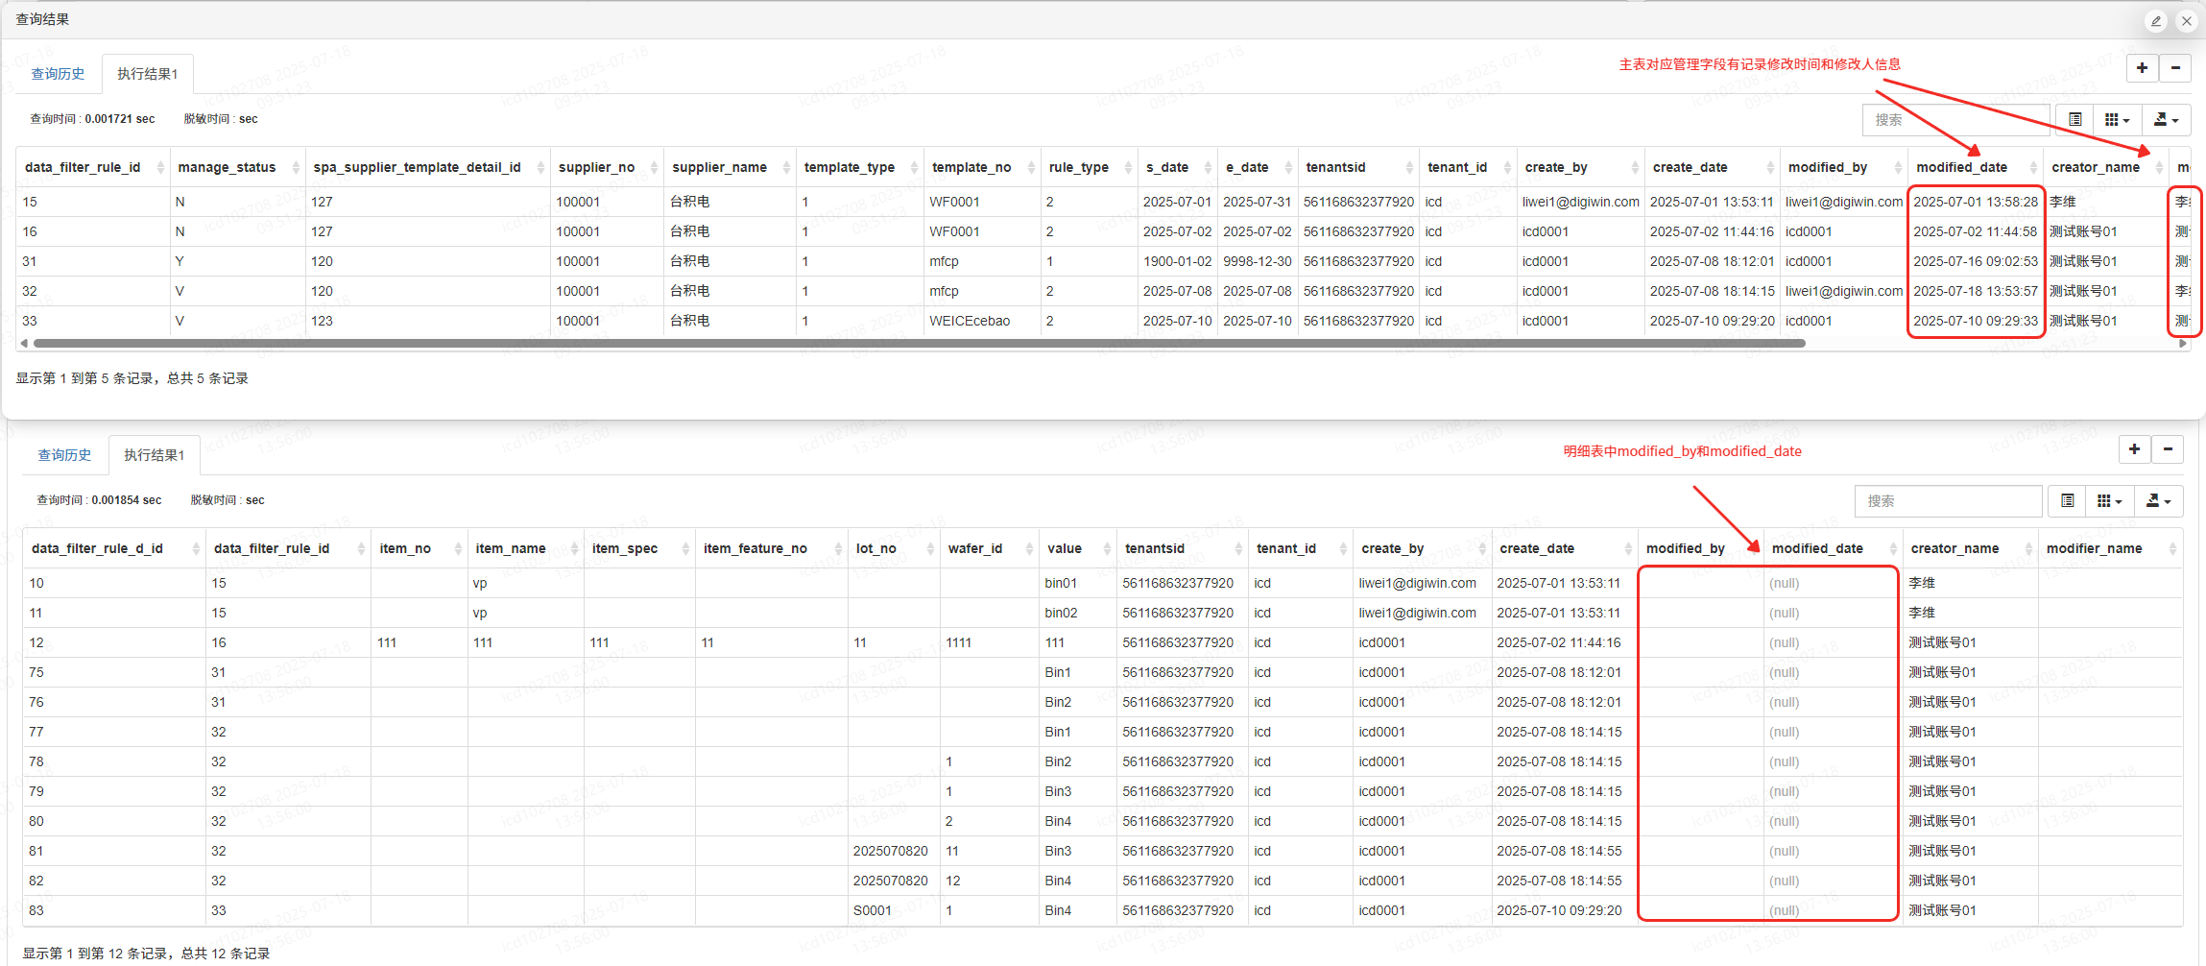2206x966 pixels.
Task: Sort by item_name using its sort arrows
Action: coord(574,548)
